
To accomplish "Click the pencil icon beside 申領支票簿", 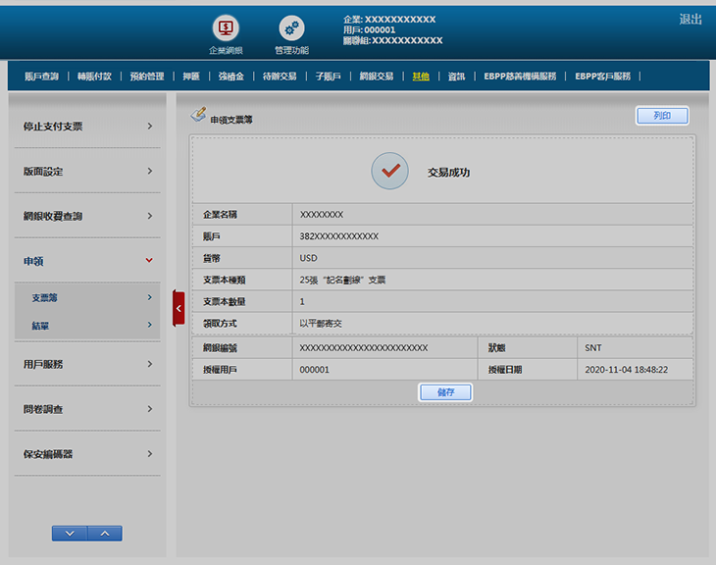I will coord(198,116).
